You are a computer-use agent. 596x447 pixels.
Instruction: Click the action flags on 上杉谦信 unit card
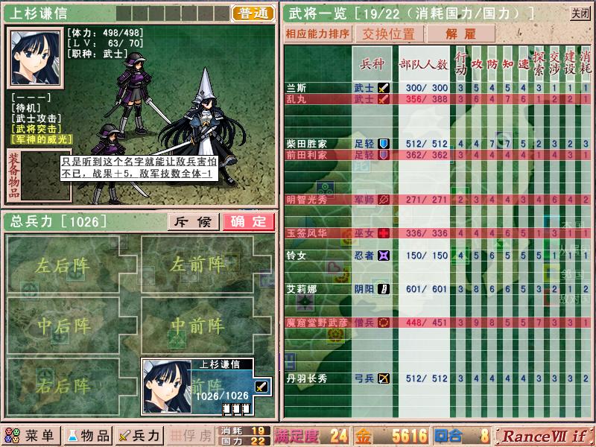(236, 409)
